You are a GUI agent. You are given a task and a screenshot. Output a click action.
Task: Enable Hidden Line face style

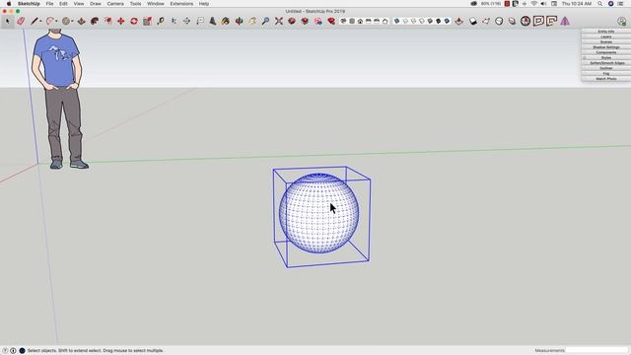(x=422, y=21)
